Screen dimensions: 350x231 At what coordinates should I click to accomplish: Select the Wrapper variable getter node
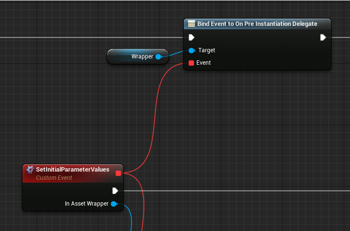pos(137,57)
